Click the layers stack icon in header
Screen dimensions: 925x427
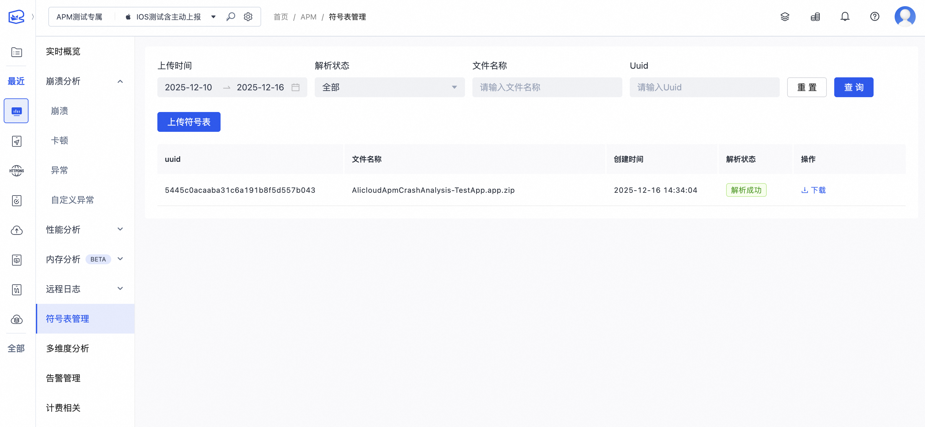click(785, 16)
